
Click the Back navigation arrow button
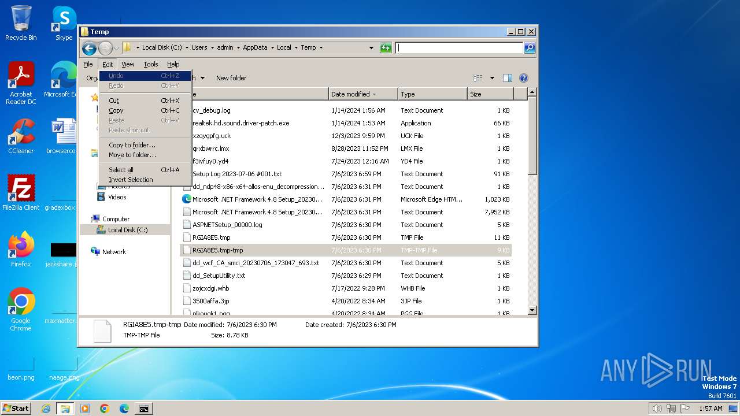click(89, 48)
